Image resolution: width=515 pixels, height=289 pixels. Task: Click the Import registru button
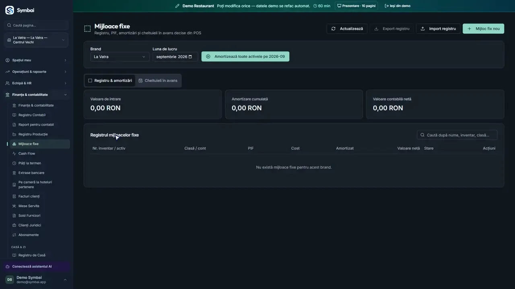438,28
